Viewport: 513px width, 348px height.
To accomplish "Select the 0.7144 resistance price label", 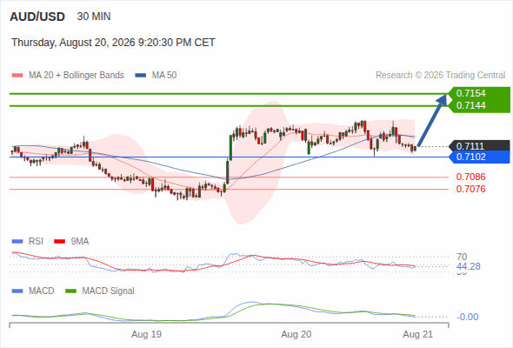I will [470, 105].
